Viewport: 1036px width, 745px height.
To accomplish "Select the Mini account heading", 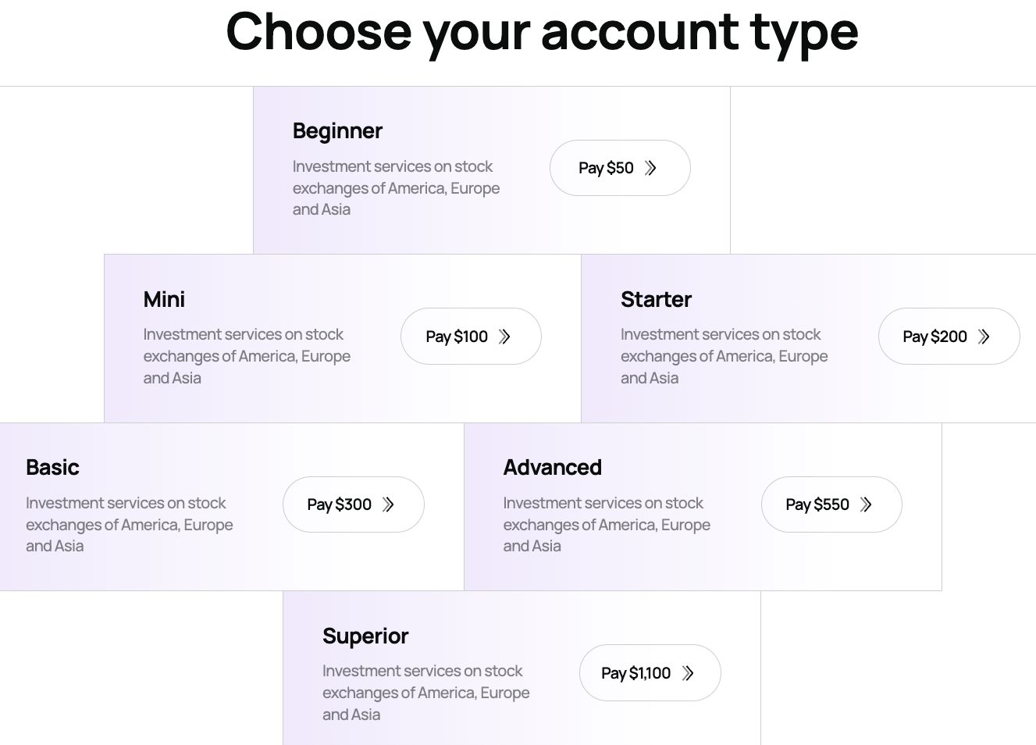I will tap(164, 300).
